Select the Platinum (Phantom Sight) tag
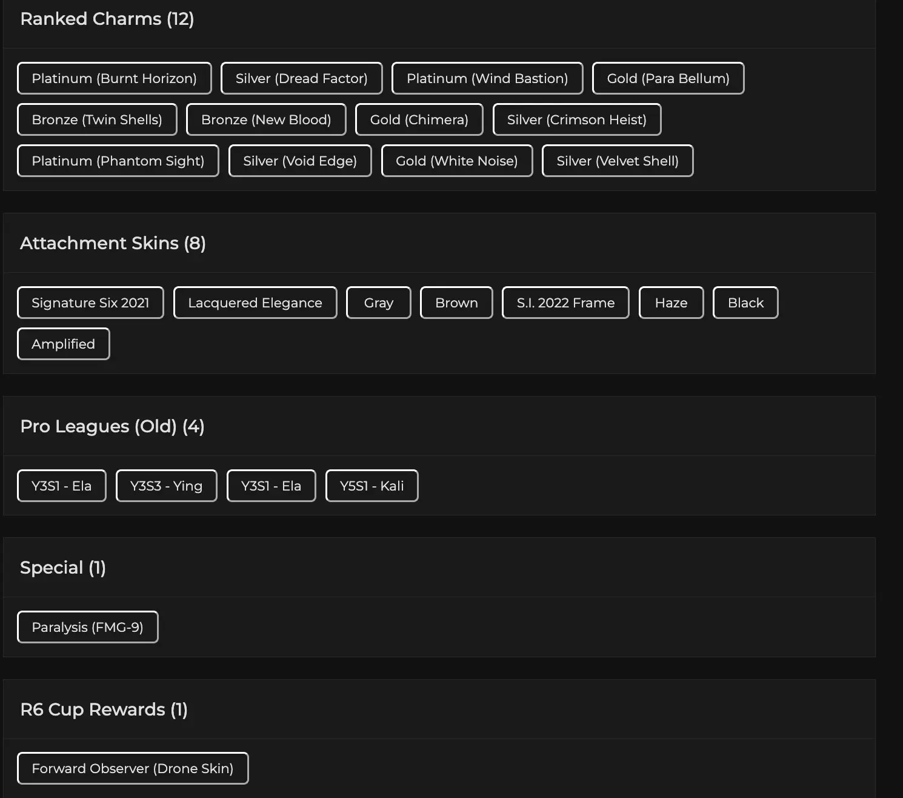 pos(118,161)
